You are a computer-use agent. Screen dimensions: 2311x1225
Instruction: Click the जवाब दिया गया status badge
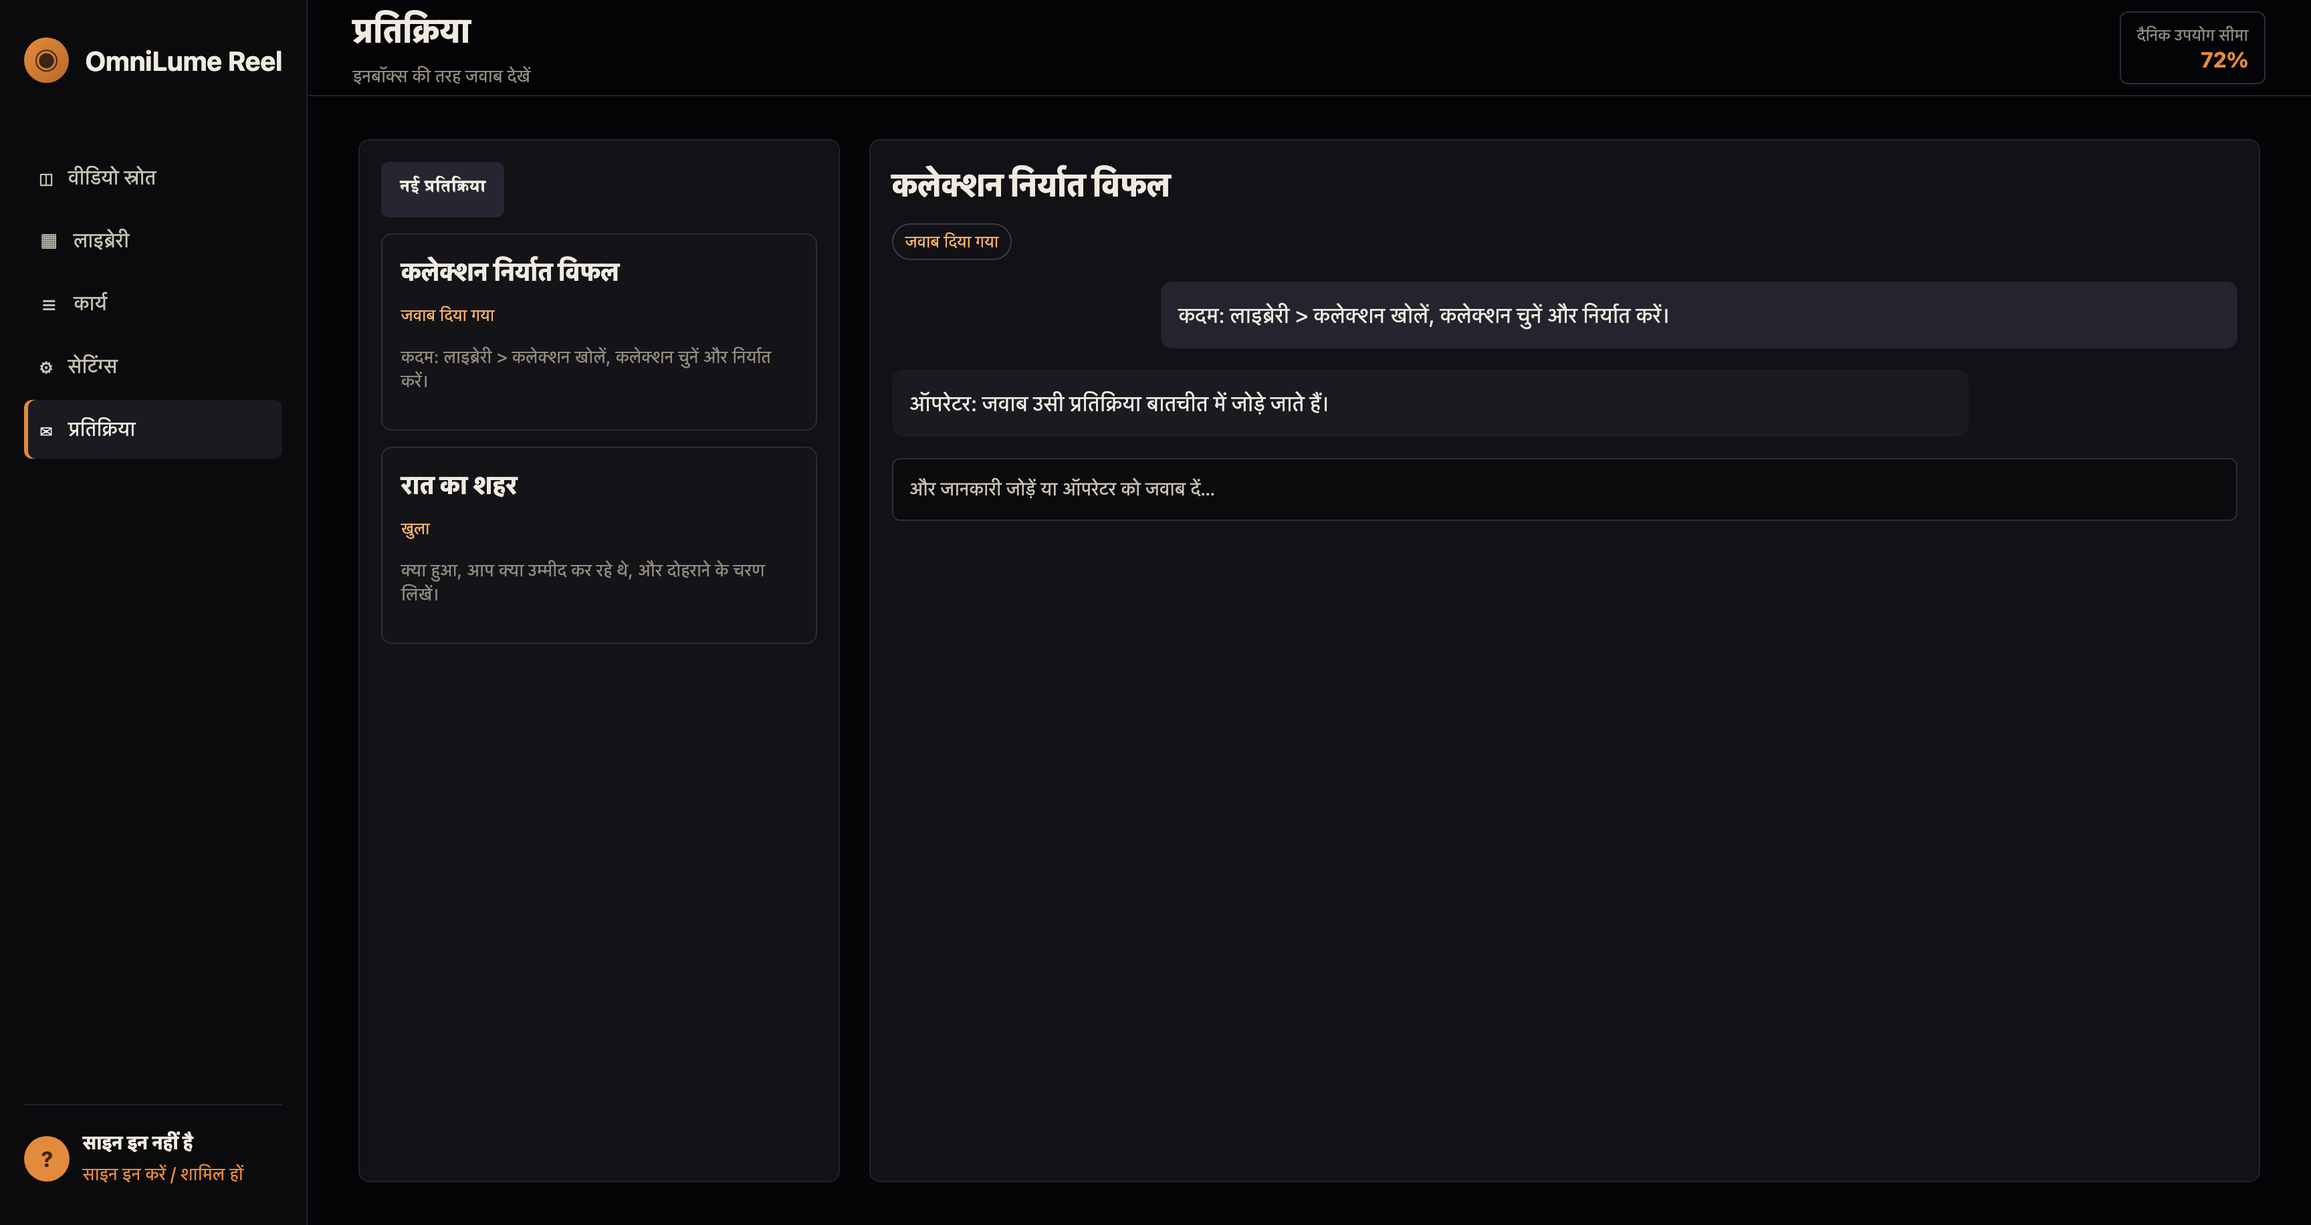coord(951,241)
